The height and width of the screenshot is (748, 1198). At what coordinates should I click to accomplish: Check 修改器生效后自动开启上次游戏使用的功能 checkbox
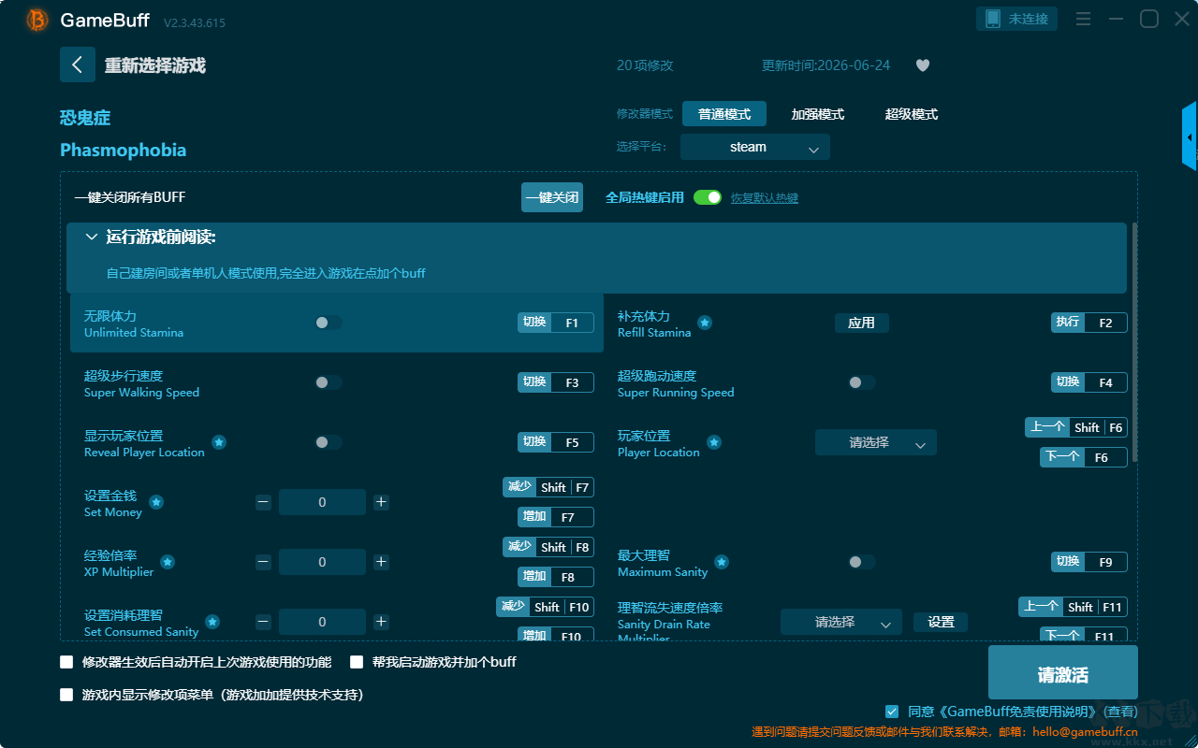(66, 662)
